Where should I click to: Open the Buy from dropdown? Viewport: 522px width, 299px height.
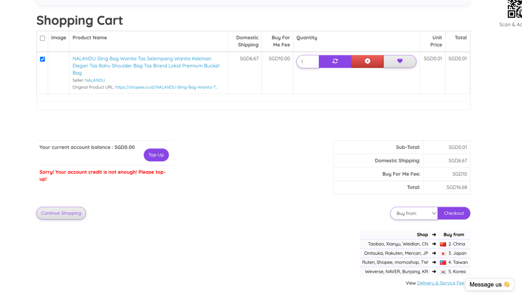(x=414, y=213)
